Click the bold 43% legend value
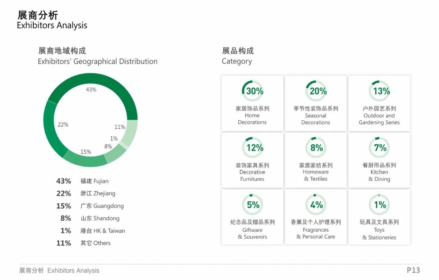439x280 pixels. (x=63, y=181)
